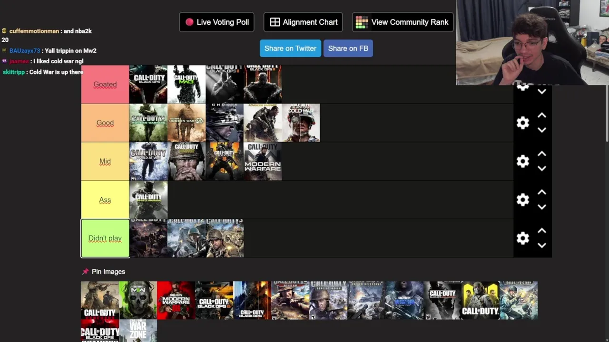The image size is (609, 342).
Task: Pick the red Modern Warfare III cover
Action: pos(176,300)
